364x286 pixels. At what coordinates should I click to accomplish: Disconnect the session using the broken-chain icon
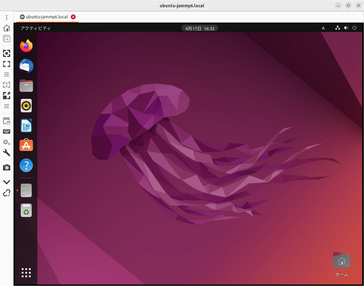(6, 193)
